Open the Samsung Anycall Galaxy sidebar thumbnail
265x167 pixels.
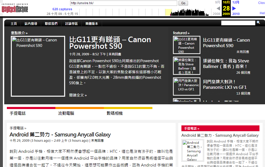click(193, 150)
